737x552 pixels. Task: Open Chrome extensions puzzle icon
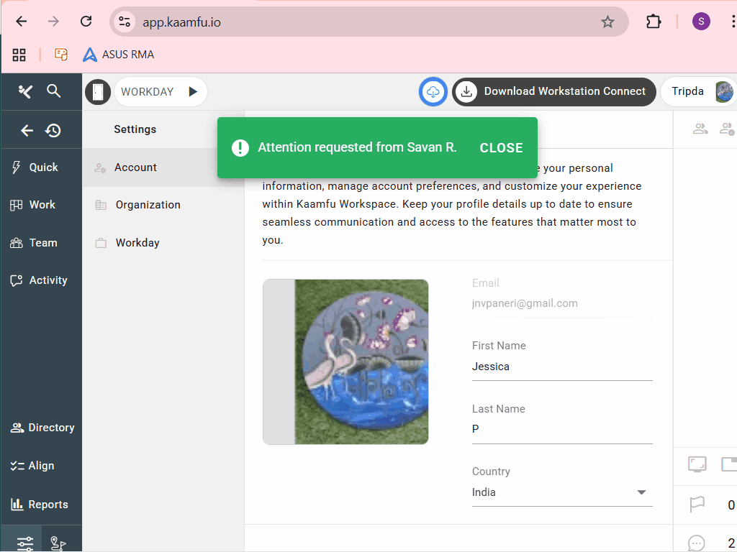653,22
